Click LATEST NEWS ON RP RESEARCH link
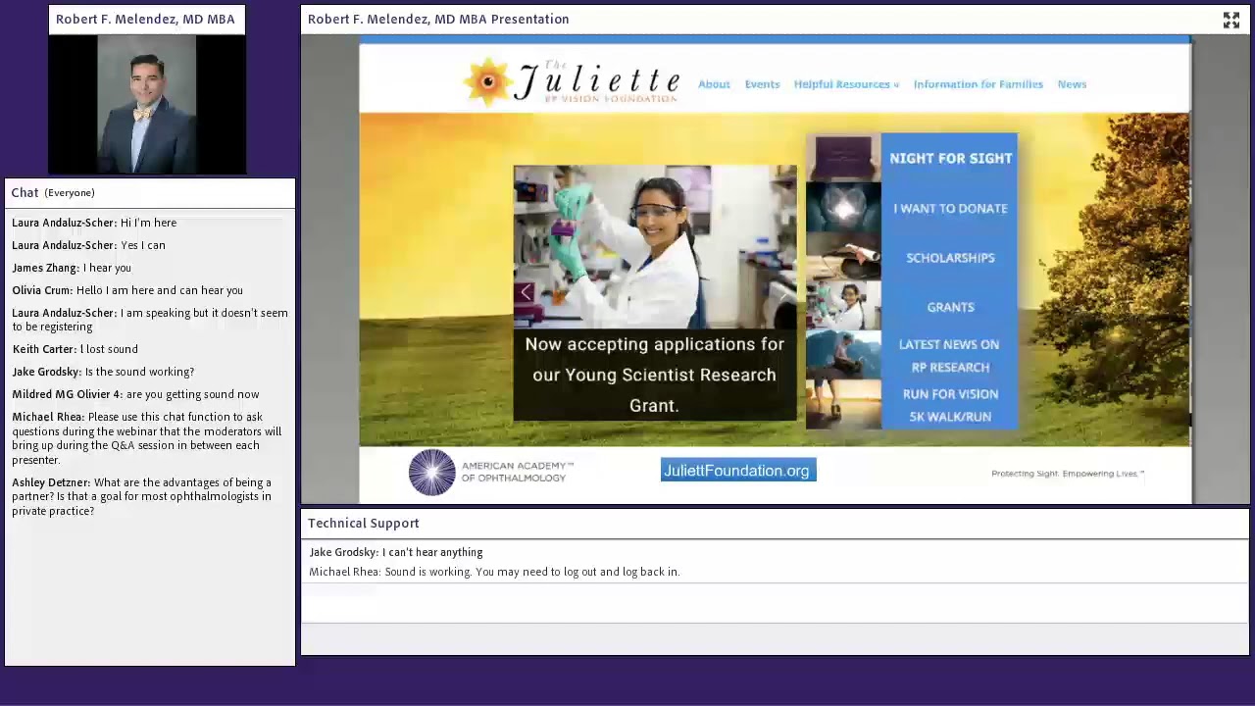 point(949,356)
